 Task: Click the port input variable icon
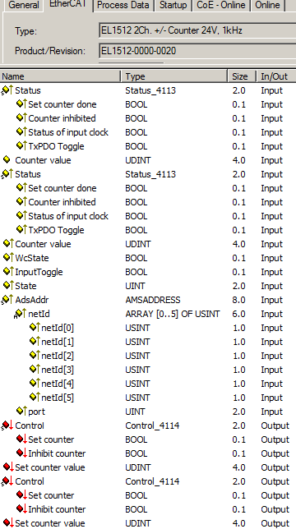[21, 412]
